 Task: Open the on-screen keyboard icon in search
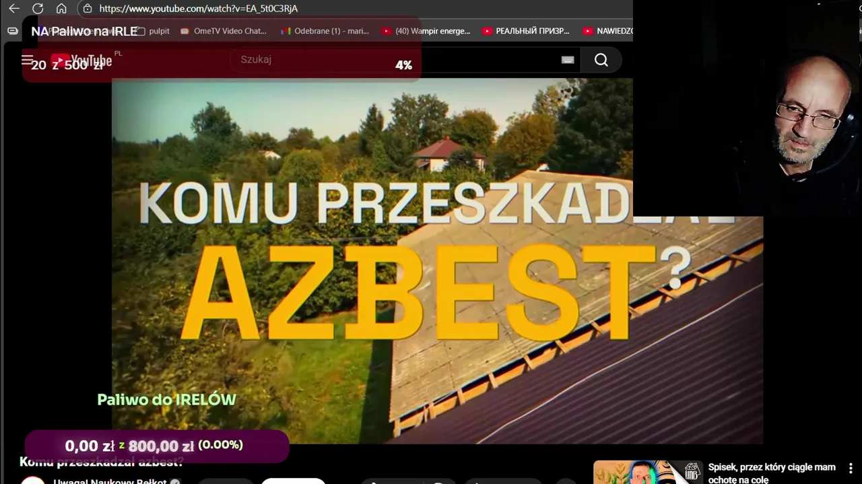coord(568,60)
